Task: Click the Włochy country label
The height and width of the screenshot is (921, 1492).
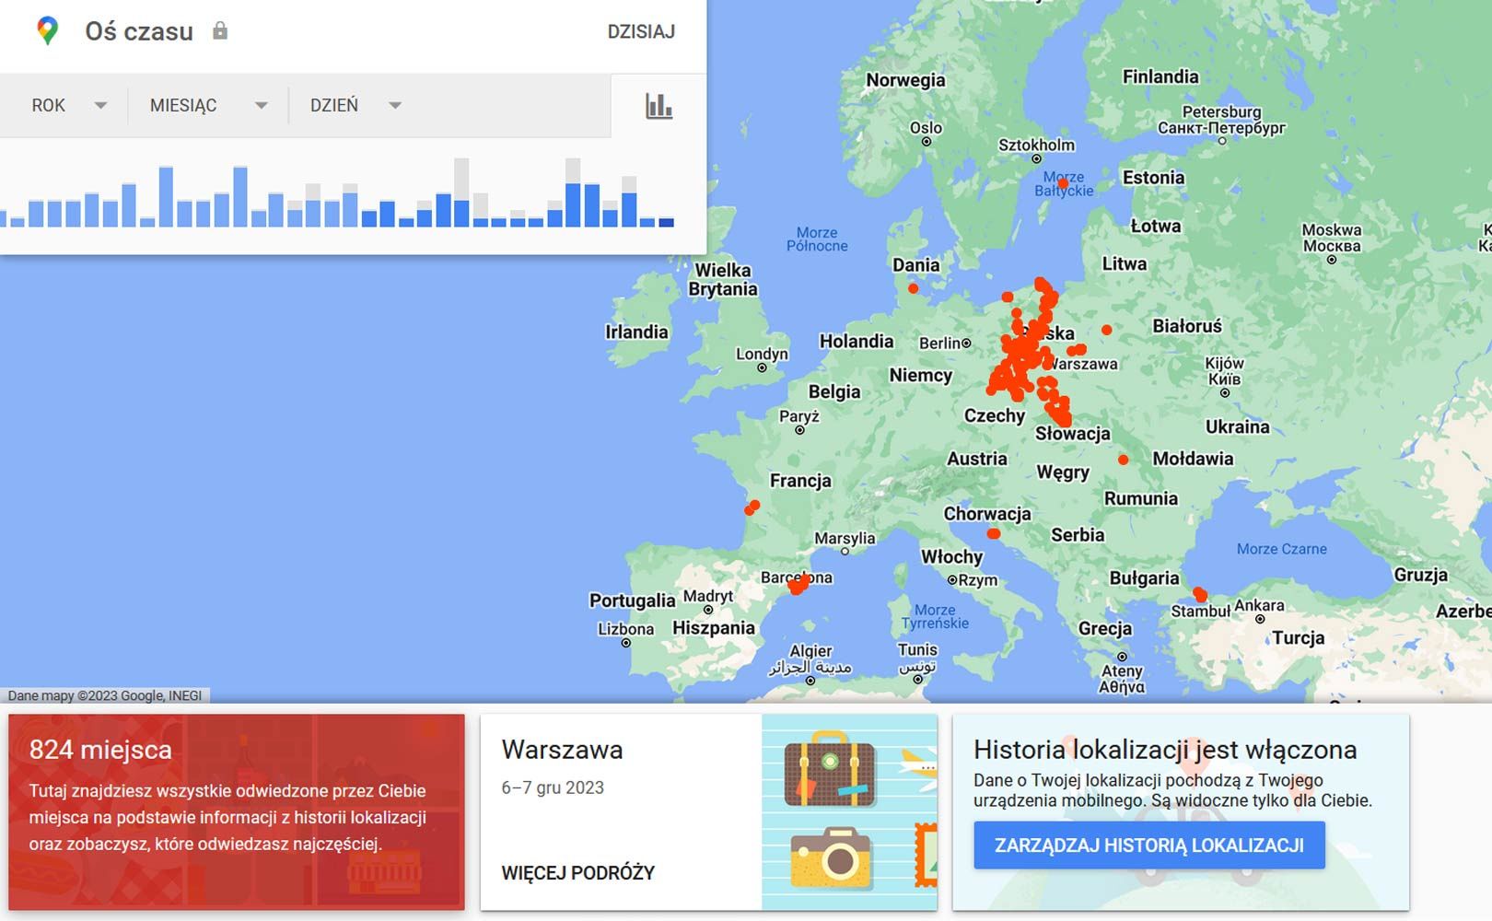Action: [952, 556]
